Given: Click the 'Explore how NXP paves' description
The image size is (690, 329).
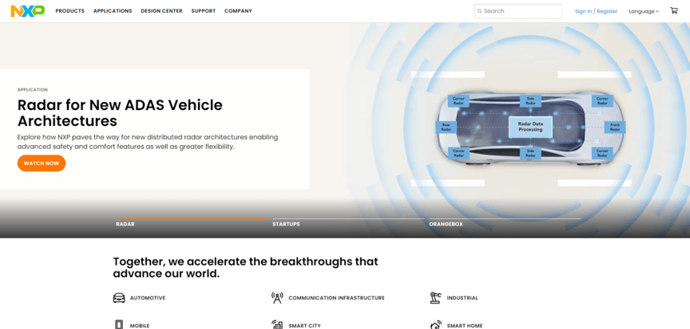Looking at the screenshot, I should (x=148, y=142).
